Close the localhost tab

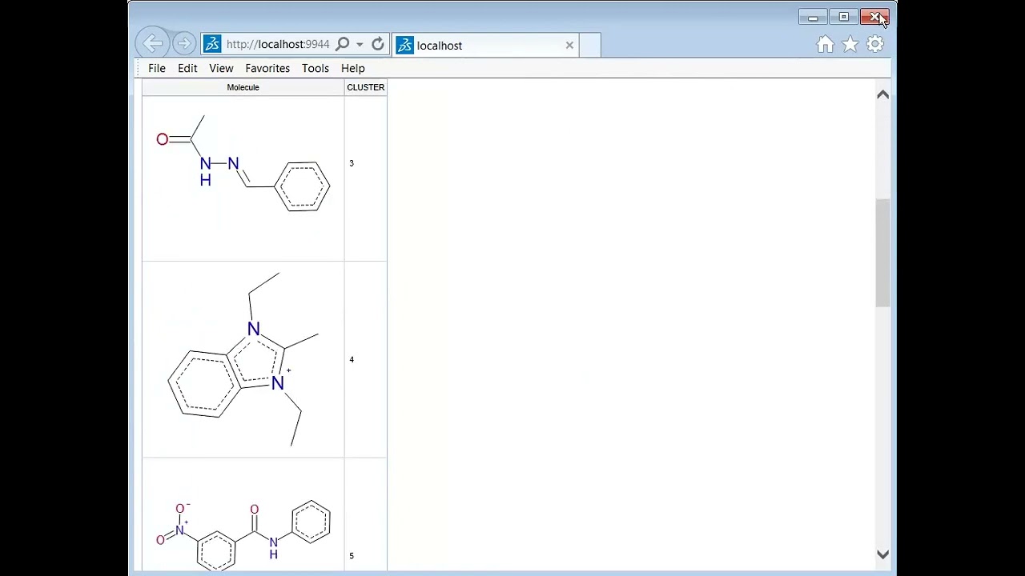(x=569, y=45)
